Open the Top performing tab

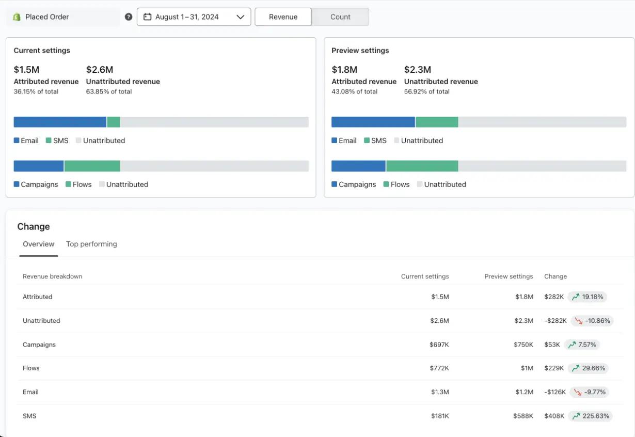click(91, 244)
